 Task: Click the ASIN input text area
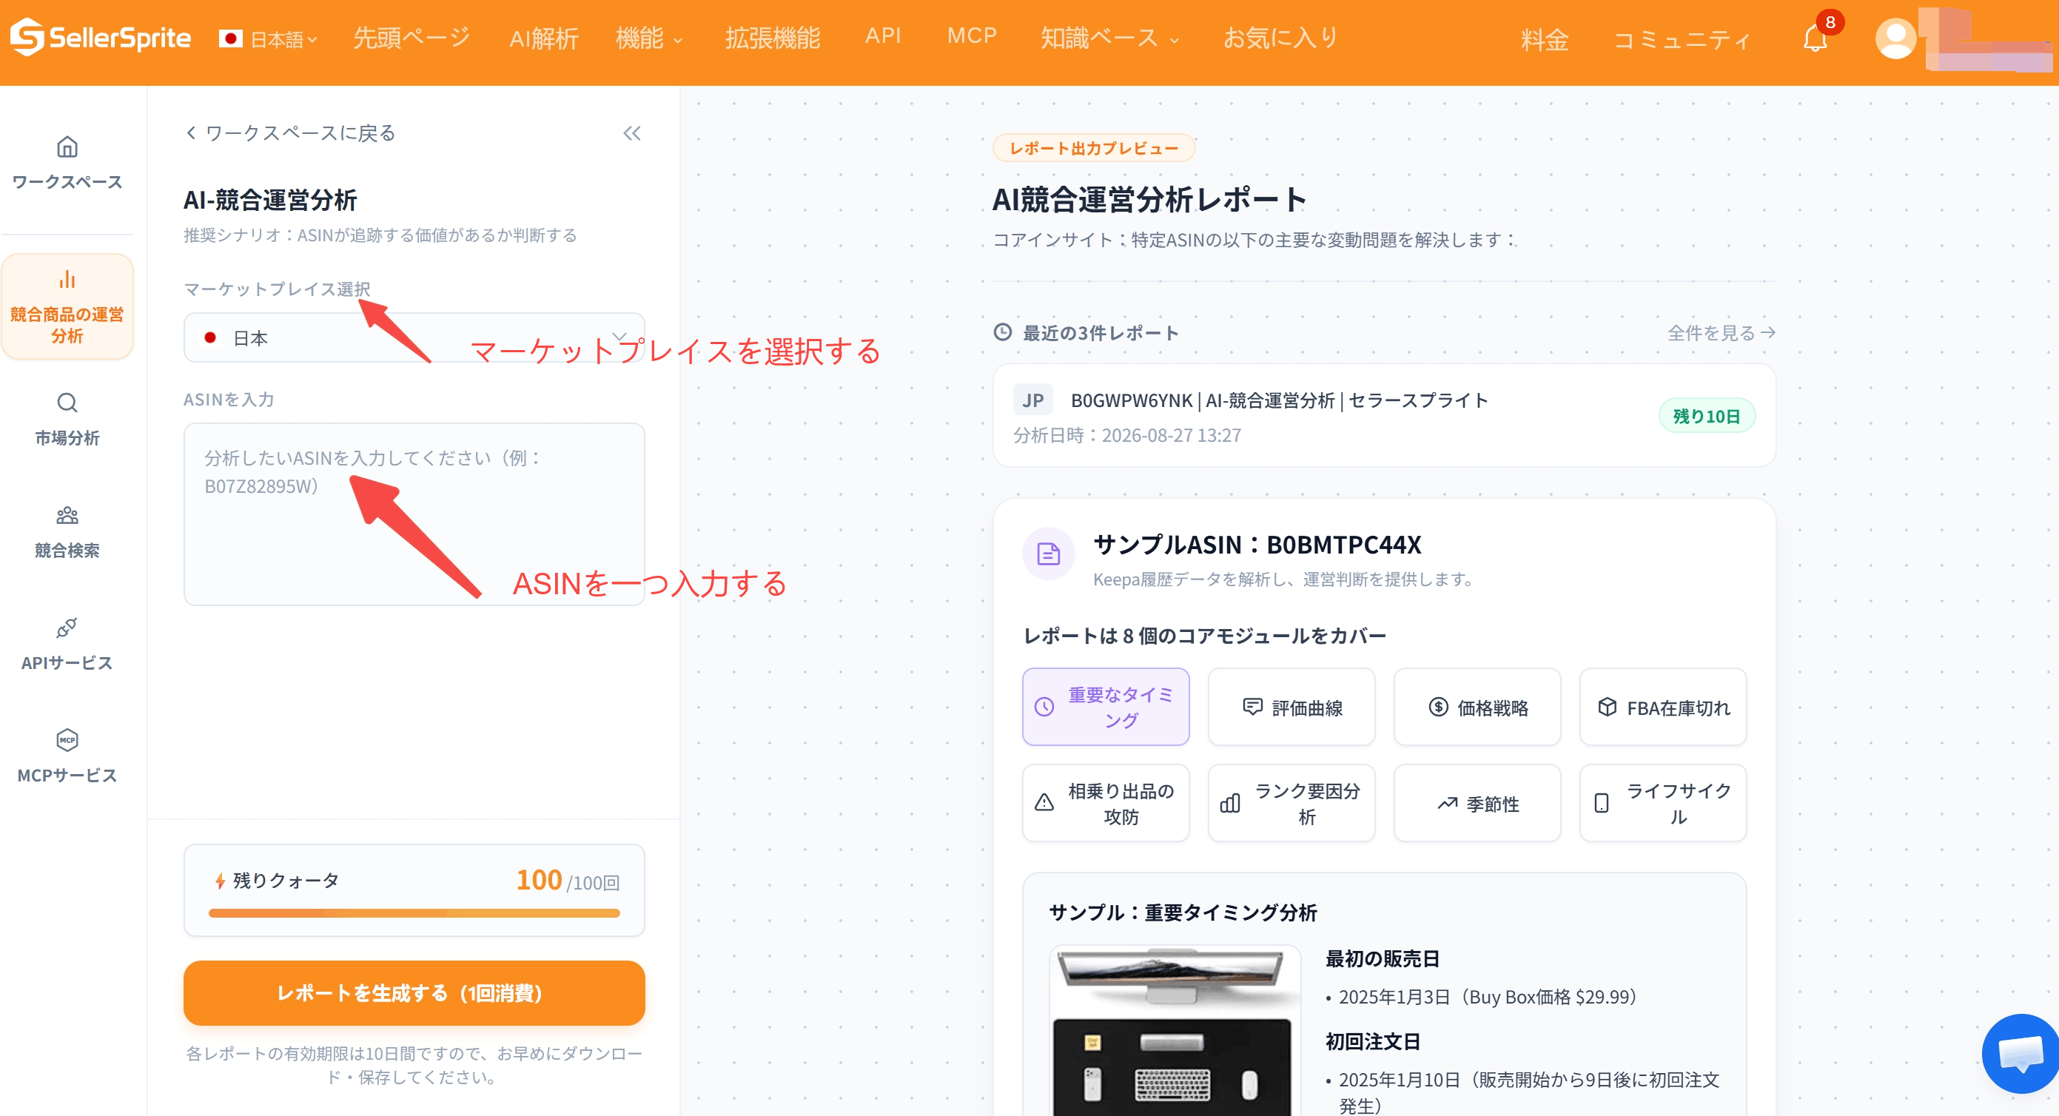click(414, 514)
